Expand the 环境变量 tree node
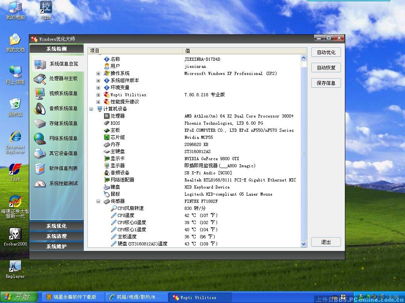This screenshot has height=303, width=405. (98, 88)
